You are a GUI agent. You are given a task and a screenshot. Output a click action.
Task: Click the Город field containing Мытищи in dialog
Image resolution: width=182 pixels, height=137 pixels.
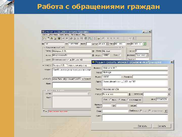pos(135,72)
